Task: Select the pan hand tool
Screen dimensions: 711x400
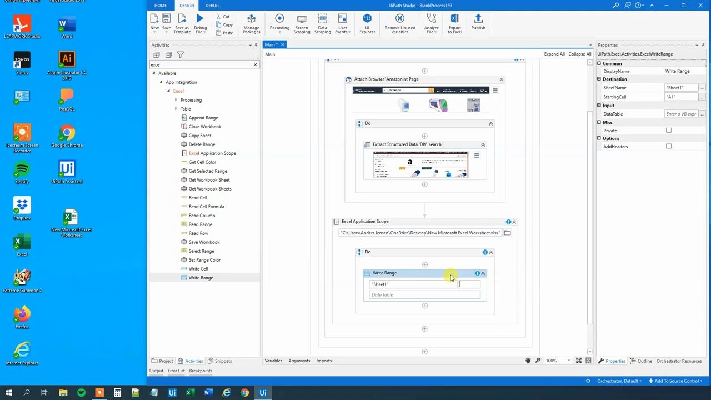Action: pyautogui.click(x=528, y=361)
